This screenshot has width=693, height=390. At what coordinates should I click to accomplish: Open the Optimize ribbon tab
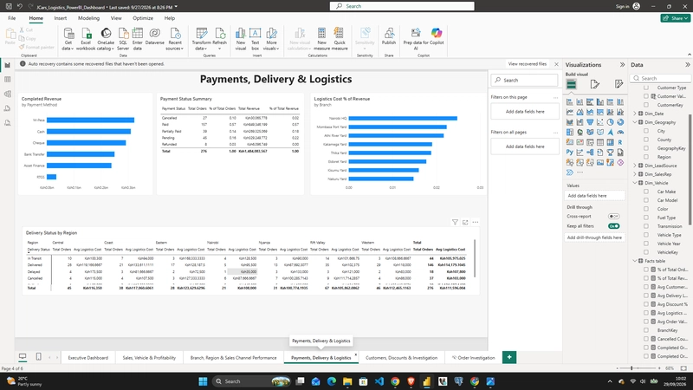(x=143, y=18)
